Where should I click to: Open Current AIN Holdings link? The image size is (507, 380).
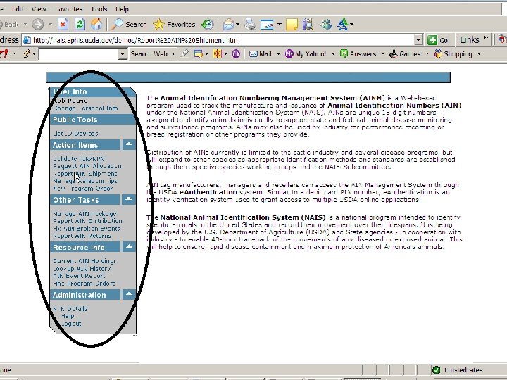pos(84,261)
